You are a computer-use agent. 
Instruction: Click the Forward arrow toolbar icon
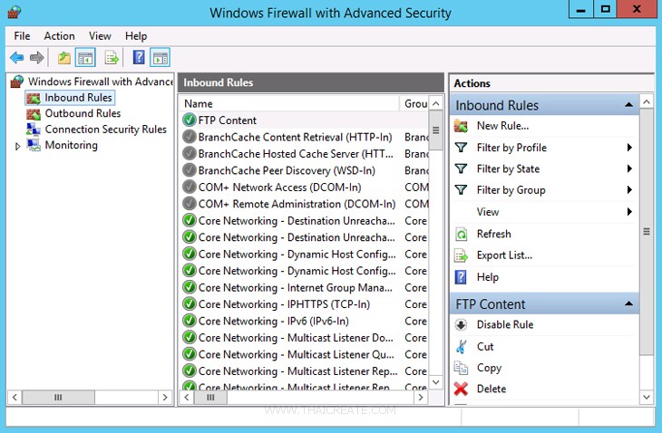(37, 57)
